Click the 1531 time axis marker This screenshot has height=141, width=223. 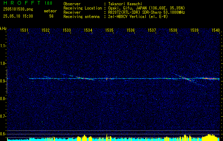pyautogui.click(x=24, y=30)
